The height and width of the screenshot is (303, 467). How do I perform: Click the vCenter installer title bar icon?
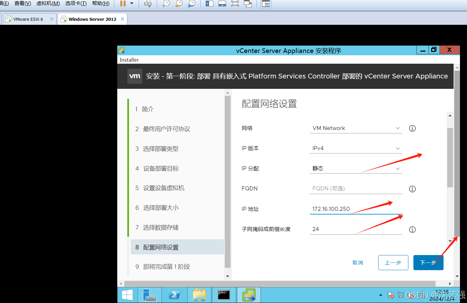coord(121,50)
